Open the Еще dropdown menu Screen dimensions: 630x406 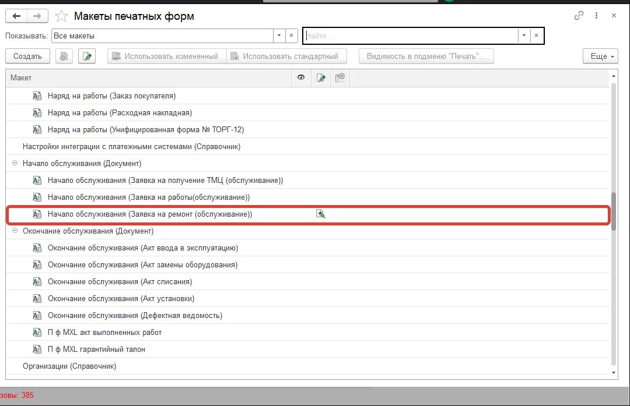coord(600,56)
